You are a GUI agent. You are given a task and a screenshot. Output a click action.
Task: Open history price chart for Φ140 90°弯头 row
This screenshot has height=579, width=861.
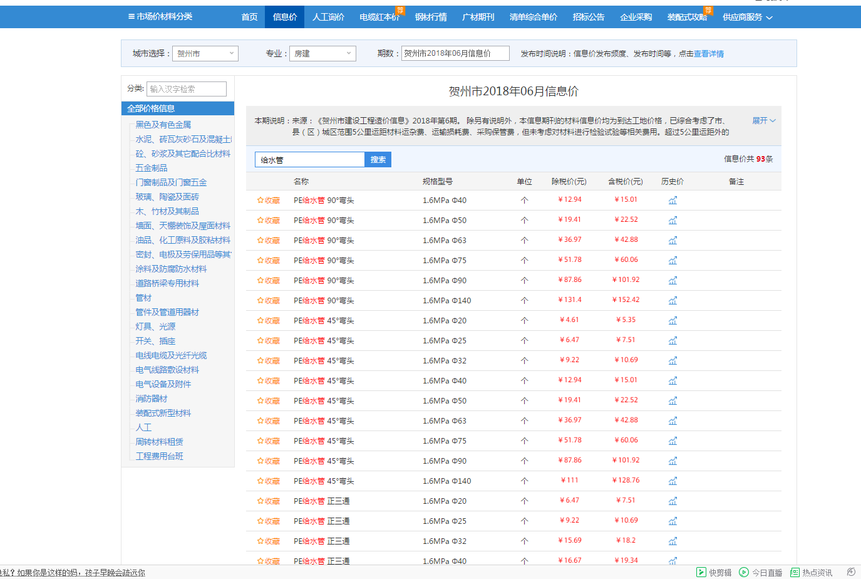tap(673, 301)
